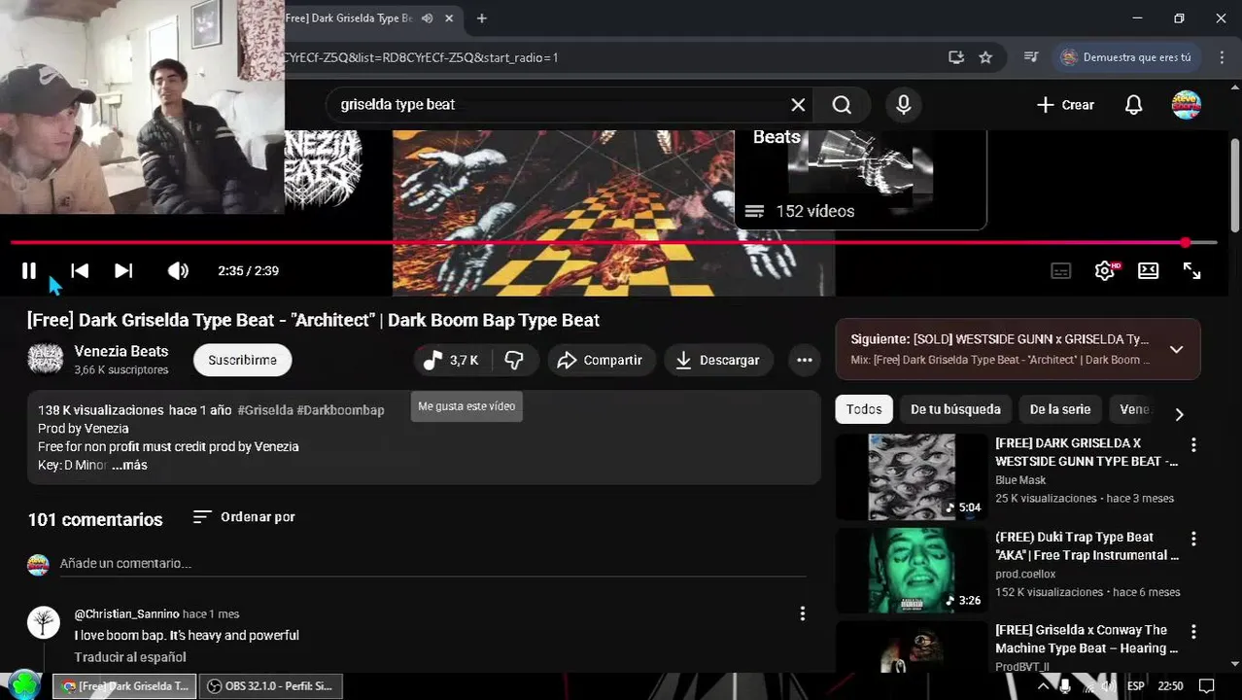This screenshot has width=1242, height=700.
Task: Go to the previous video
Action: coord(80,271)
